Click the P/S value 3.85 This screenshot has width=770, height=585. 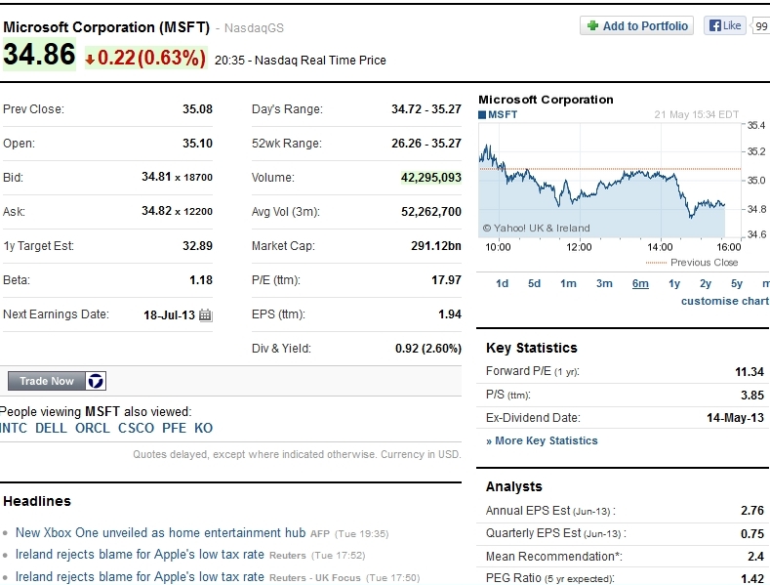click(x=752, y=396)
